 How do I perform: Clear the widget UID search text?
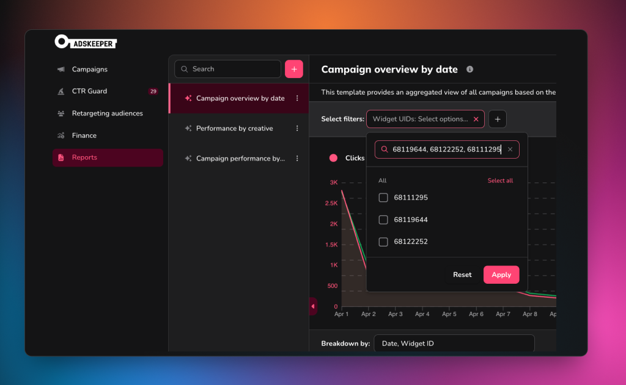tap(510, 149)
